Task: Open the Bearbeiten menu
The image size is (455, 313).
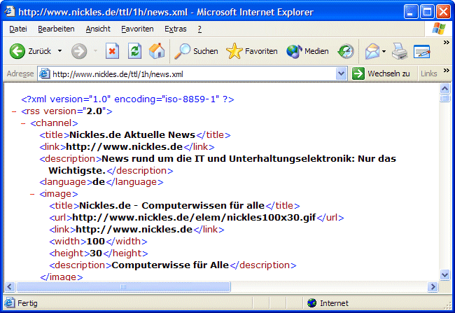Action: click(56, 29)
